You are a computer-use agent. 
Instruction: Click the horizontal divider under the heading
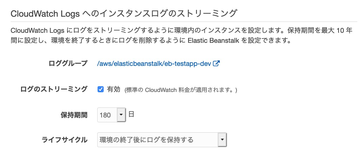point(184,22)
